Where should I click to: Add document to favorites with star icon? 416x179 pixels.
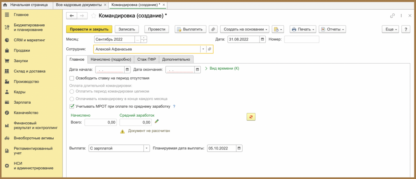click(93, 16)
